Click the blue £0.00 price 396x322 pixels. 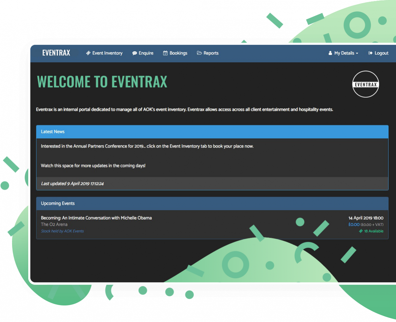coord(354,225)
